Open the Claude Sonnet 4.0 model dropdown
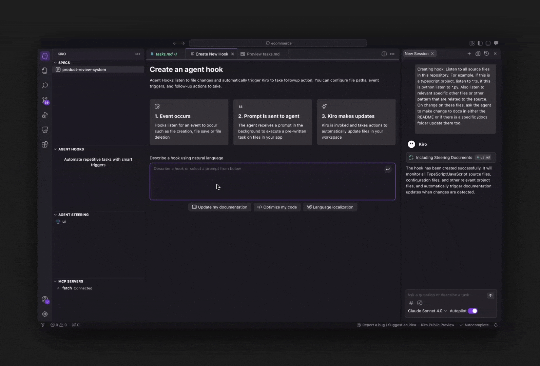This screenshot has width=540, height=366. point(427,311)
